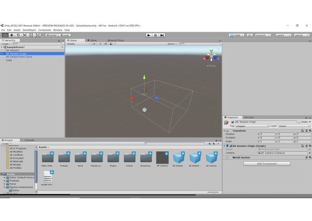This screenshot has width=312, height=221.
Task: Click the Project folder tree scrollbar
Action: [36, 166]
